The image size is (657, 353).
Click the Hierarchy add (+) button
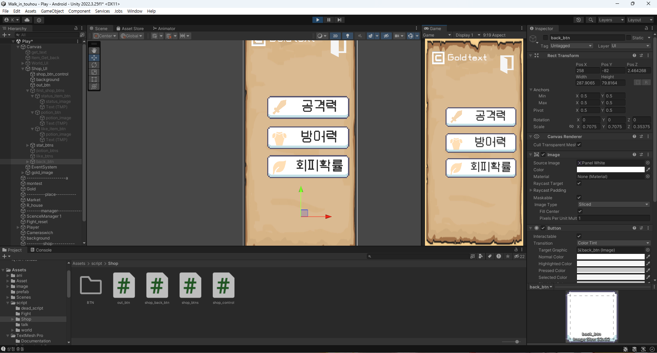point(6,35)
